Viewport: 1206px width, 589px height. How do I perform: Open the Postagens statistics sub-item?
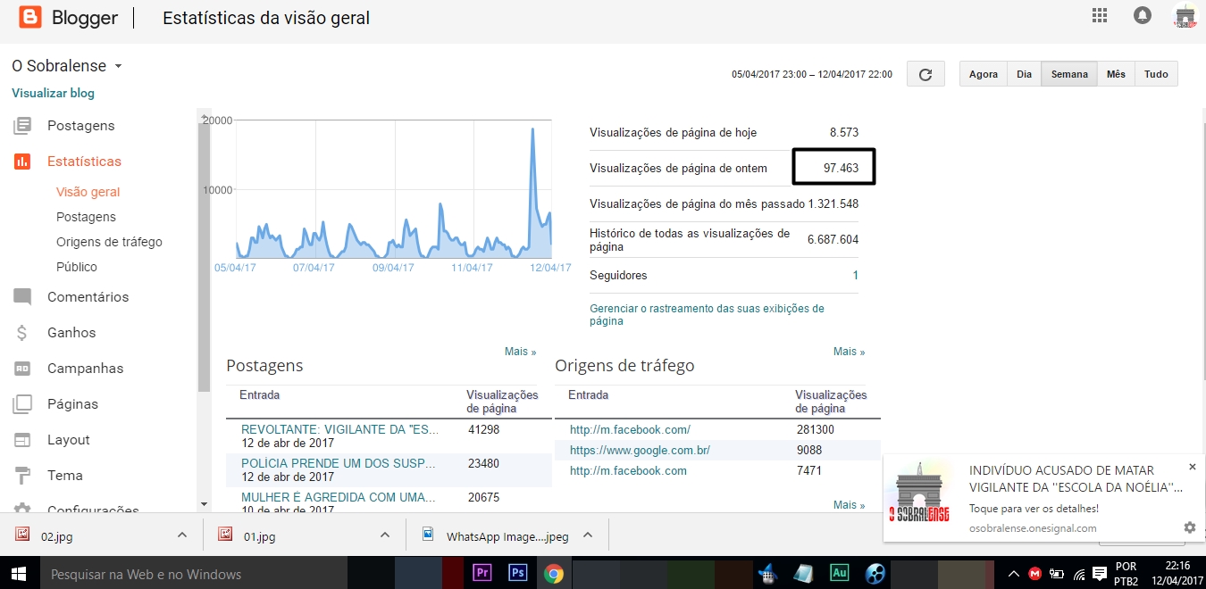click(x=86, y=217)
